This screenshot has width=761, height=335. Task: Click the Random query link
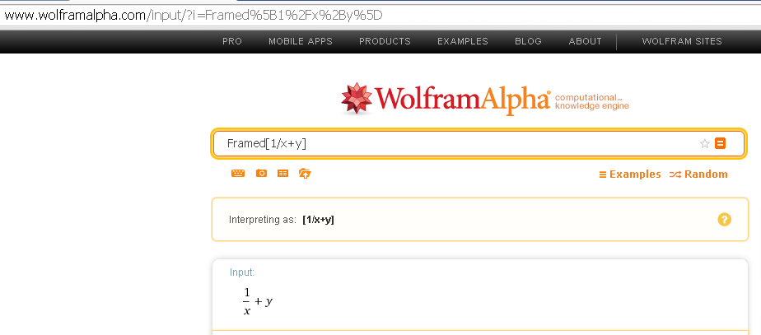pyautogui.click(x=698, y=174)
